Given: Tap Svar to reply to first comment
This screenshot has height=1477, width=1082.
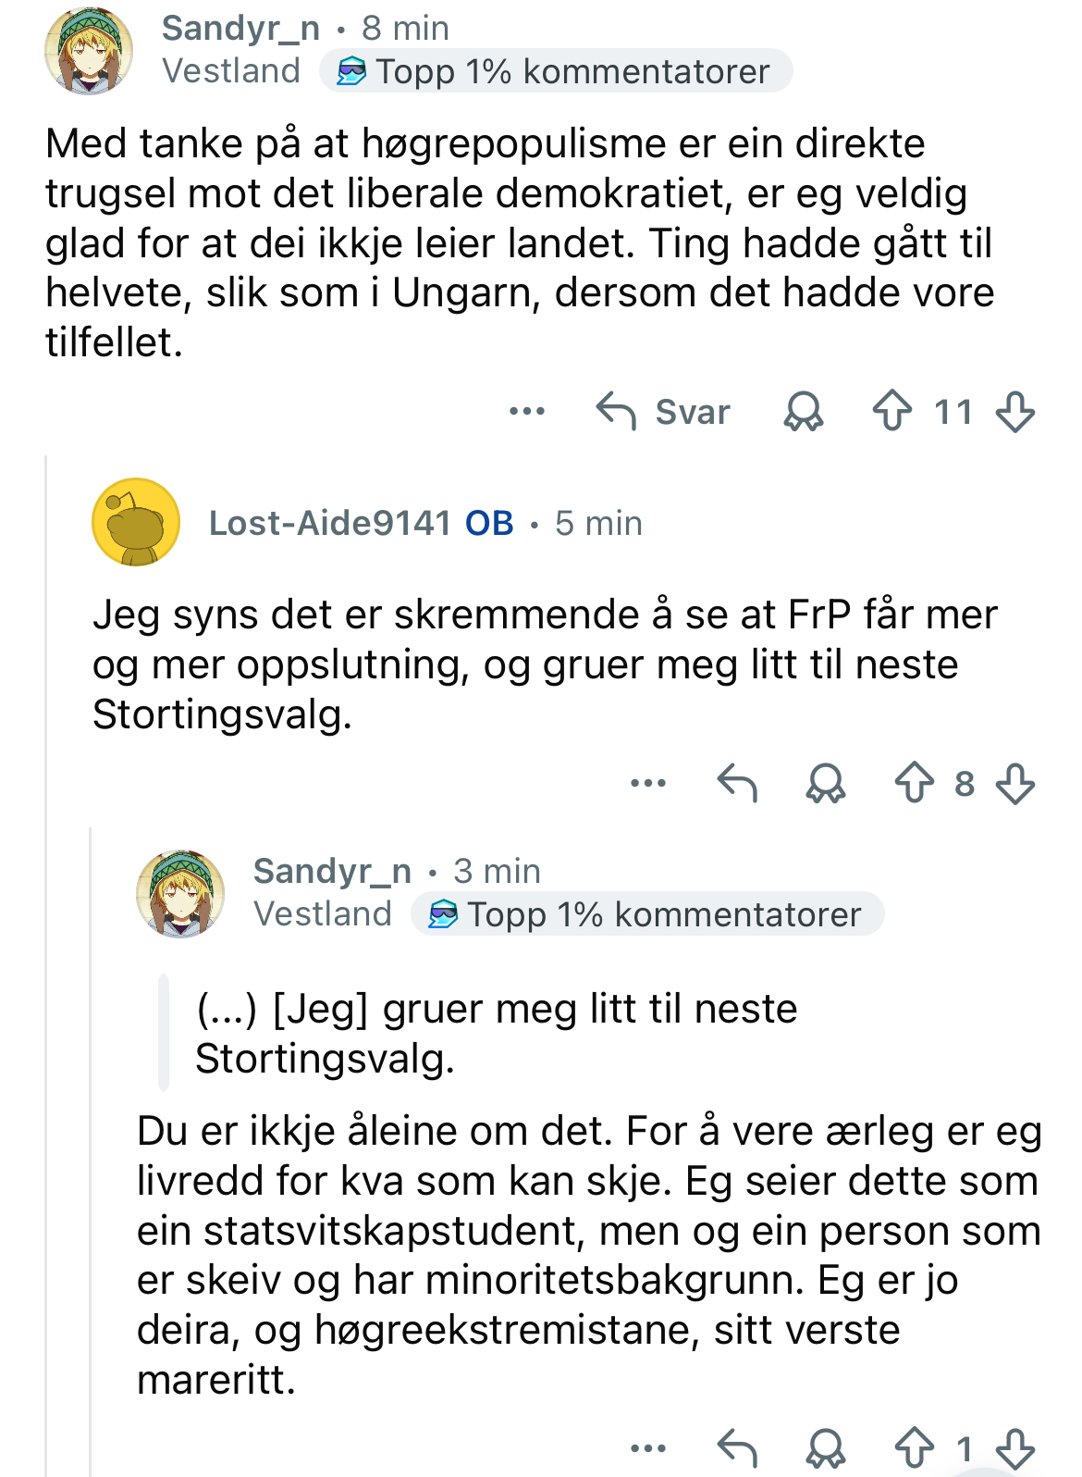Looking at the screenshot, I should point(663,411).
